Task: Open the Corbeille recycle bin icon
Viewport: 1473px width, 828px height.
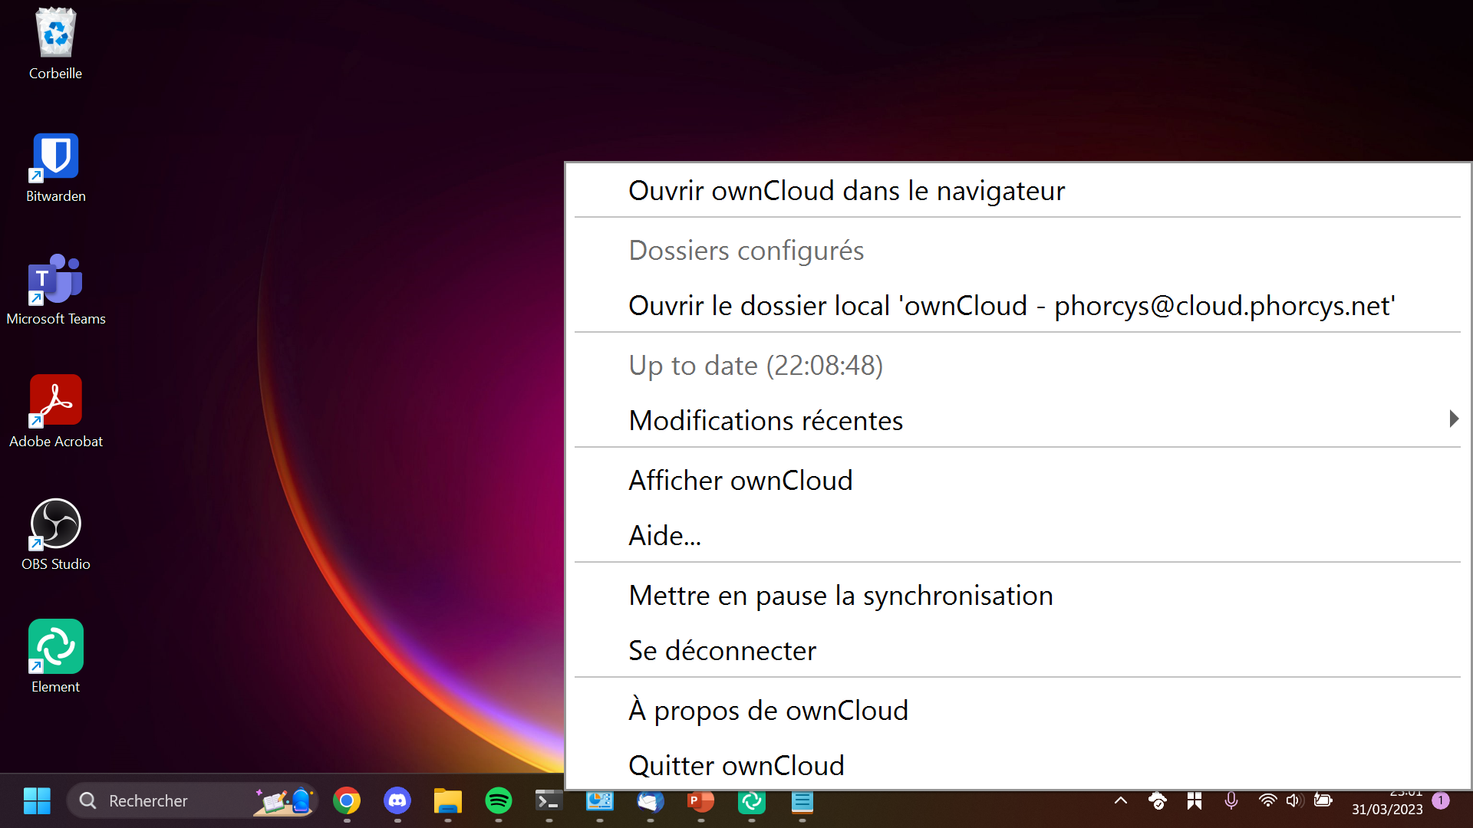Action: (x=55, y=44)
